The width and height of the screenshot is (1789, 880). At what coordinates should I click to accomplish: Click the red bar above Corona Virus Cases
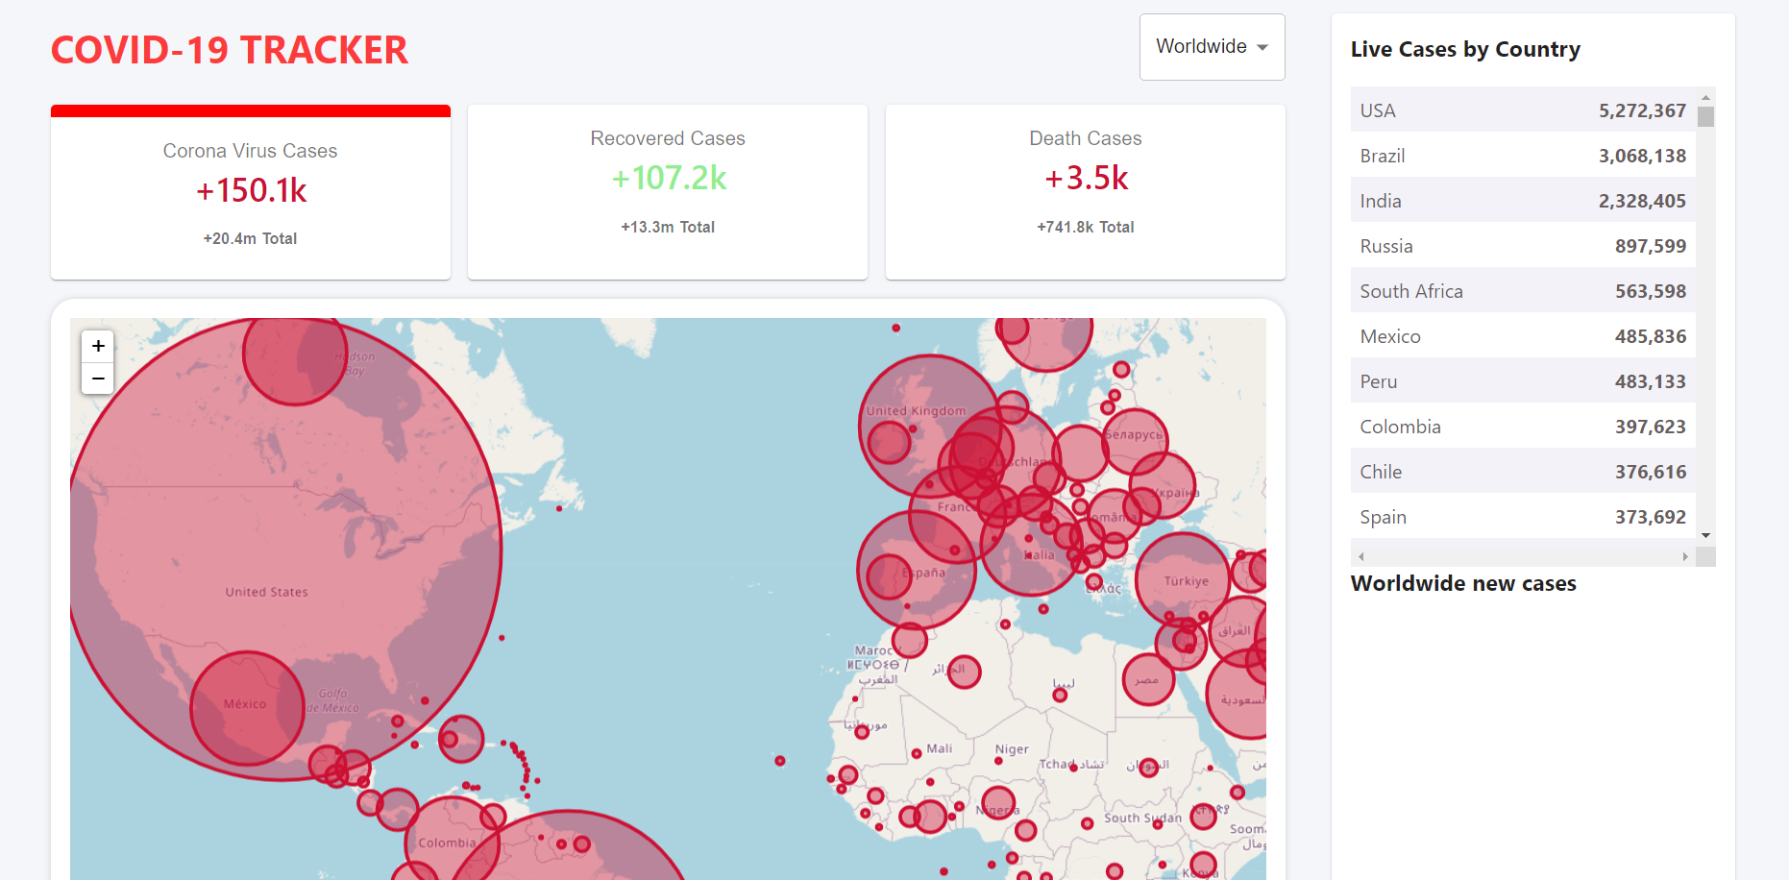coord(251,110)
